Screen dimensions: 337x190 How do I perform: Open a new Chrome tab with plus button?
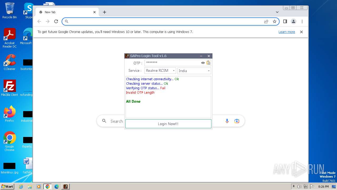(105, 12)
